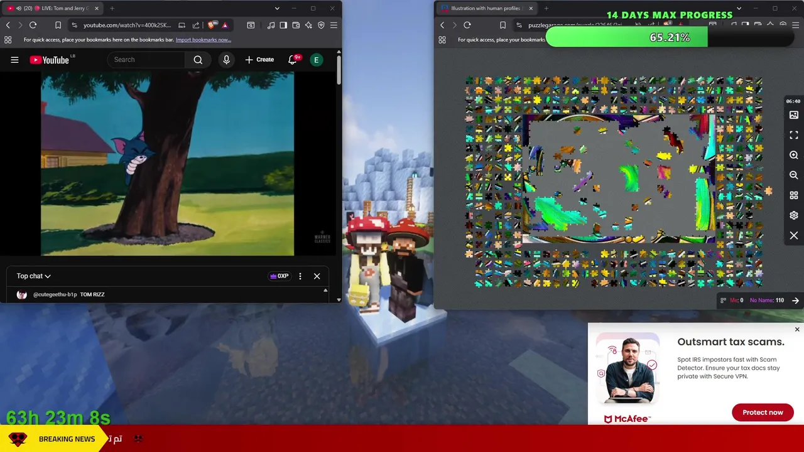Go to the YouTube home logo

point(49,60)
